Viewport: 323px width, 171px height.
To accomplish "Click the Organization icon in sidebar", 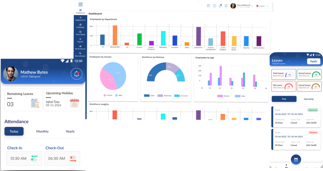I will tap(80, 18).
